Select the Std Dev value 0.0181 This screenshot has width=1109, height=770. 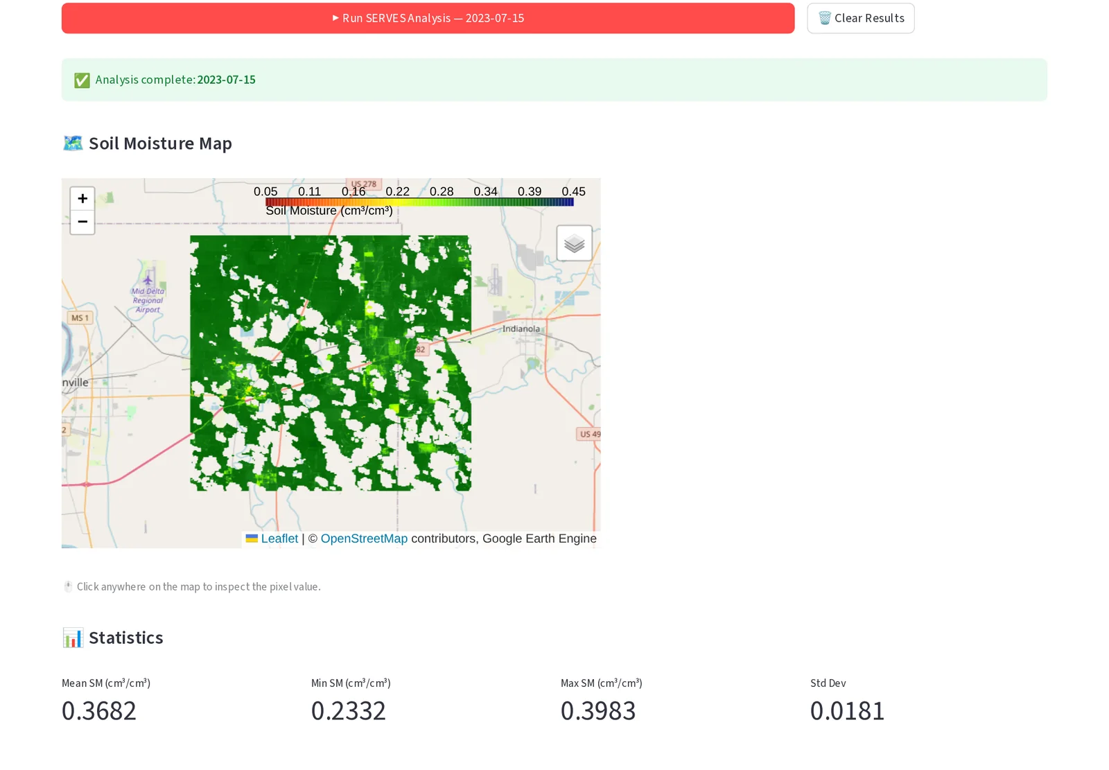point(848,710)
